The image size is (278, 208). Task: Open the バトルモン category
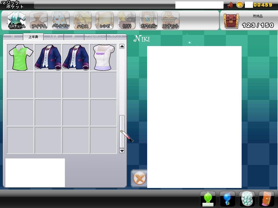(x=61, y=20)
